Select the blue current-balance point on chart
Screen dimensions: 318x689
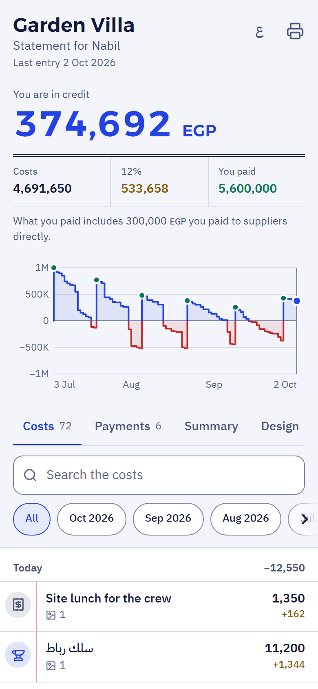click(297, 301)
